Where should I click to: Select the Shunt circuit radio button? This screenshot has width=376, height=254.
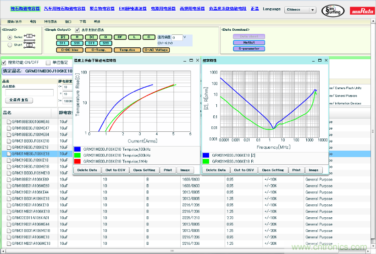(10, 45)
